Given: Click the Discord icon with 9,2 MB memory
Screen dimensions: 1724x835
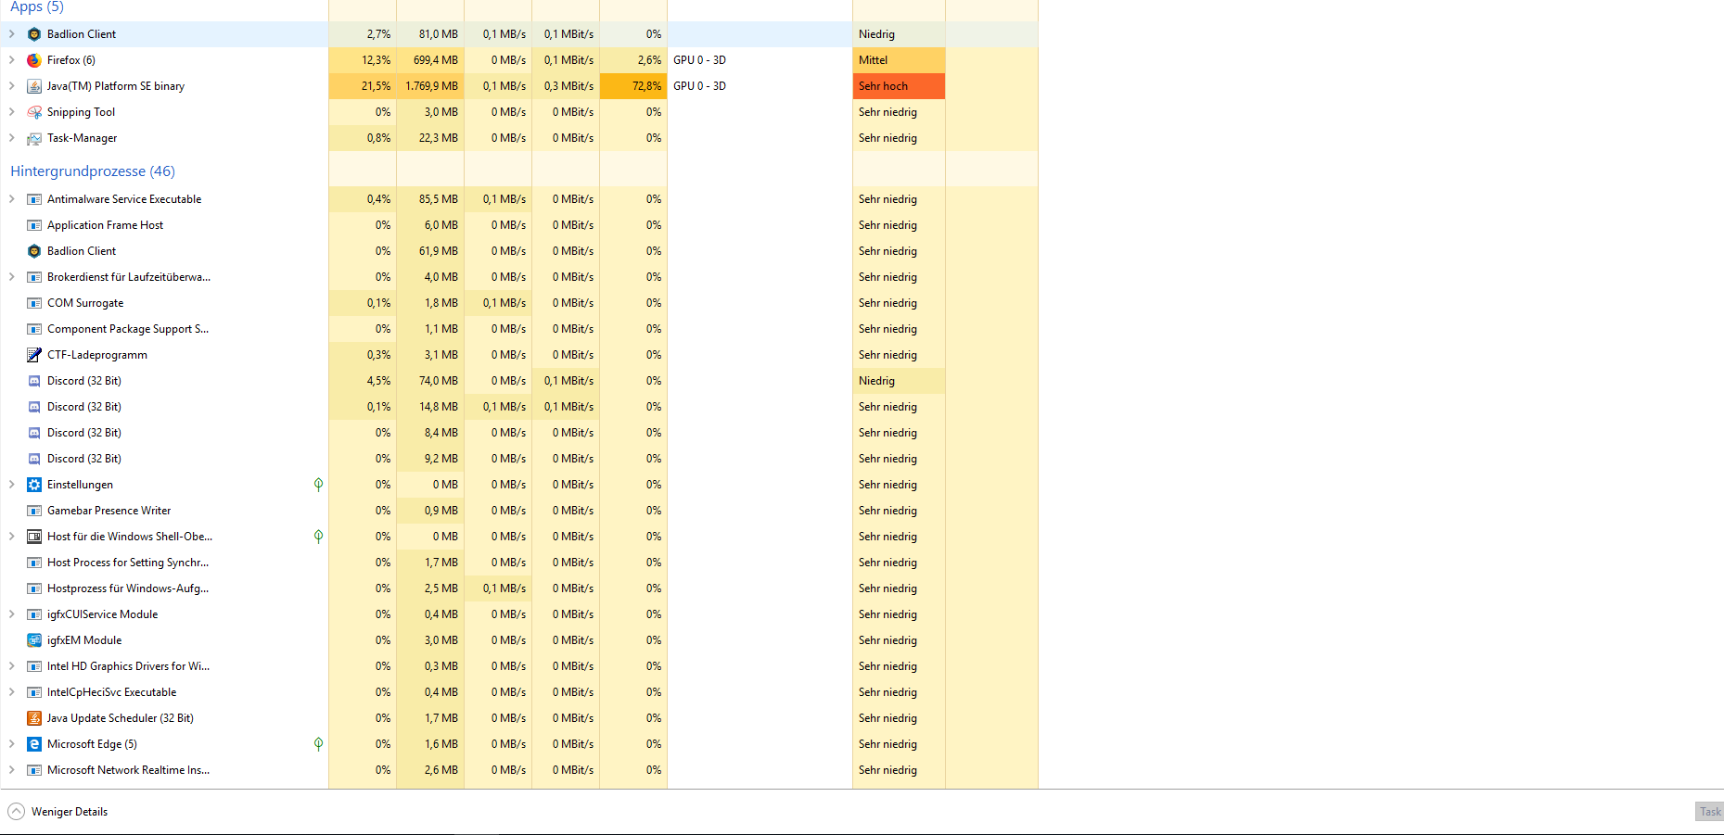Looking at the screenshot, I should coord(34,459).
